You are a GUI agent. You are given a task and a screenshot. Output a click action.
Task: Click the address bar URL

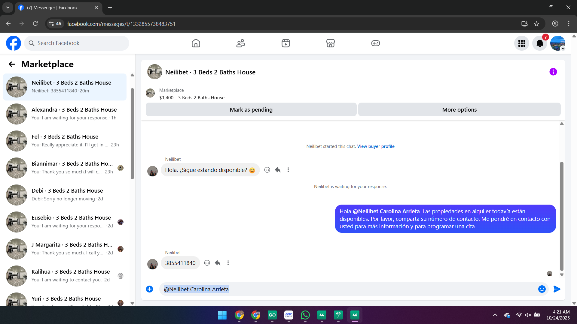click(x=121, y=24)
